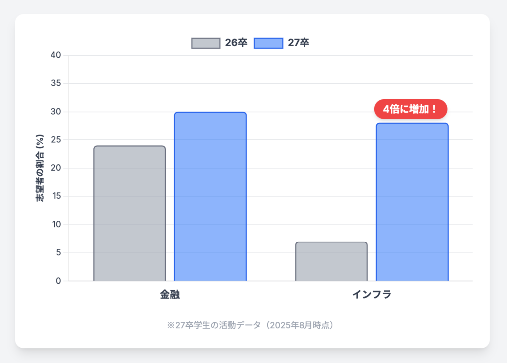Click the インフラ category axis label

[x=371, y=295]
